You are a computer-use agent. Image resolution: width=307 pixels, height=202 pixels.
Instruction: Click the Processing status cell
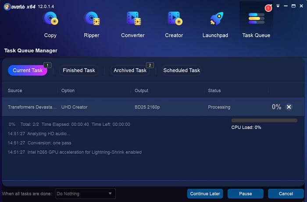[219, 107]
